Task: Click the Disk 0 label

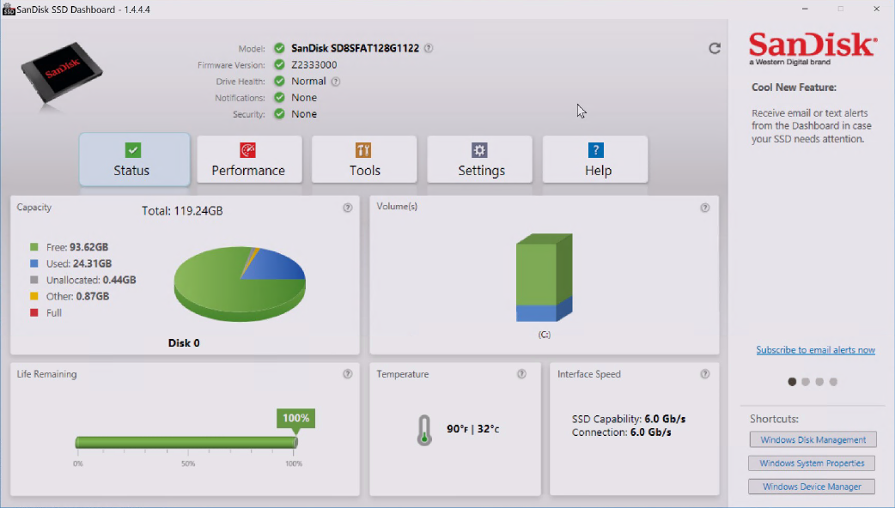Action: tap(184, 343)
